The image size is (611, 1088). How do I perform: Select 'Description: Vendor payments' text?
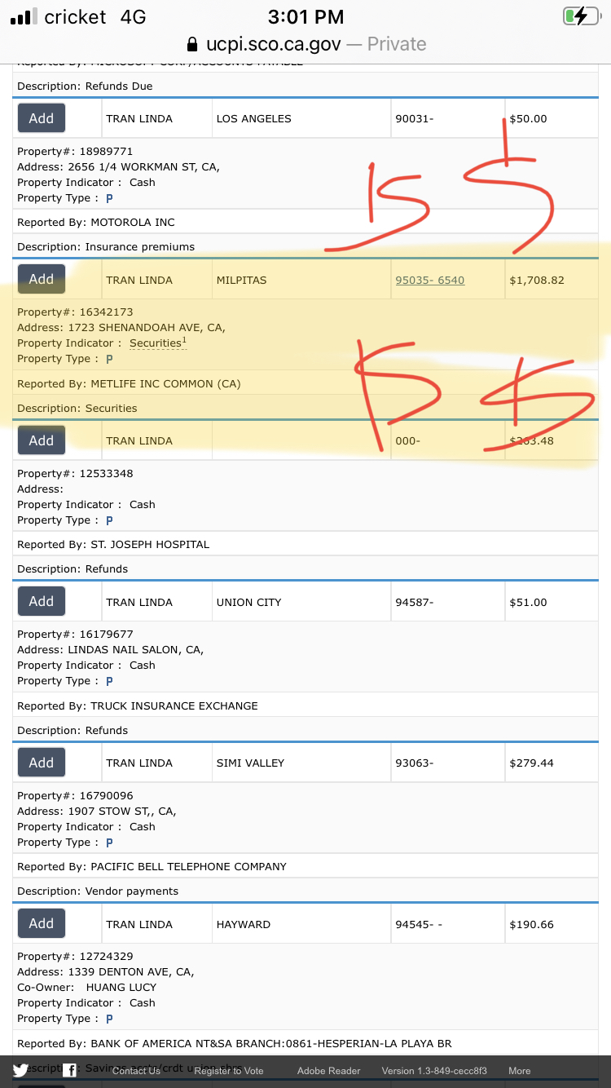tap(98, 891)
